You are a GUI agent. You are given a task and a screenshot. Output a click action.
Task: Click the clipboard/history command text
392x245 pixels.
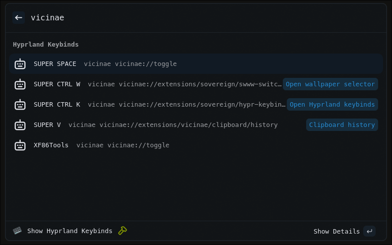pos(173,125)
